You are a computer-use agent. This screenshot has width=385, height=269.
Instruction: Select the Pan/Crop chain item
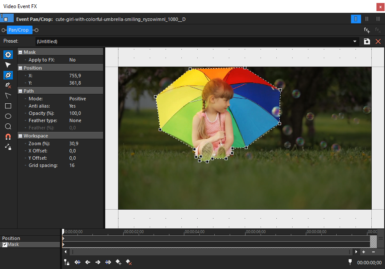(x=19, y=30)
